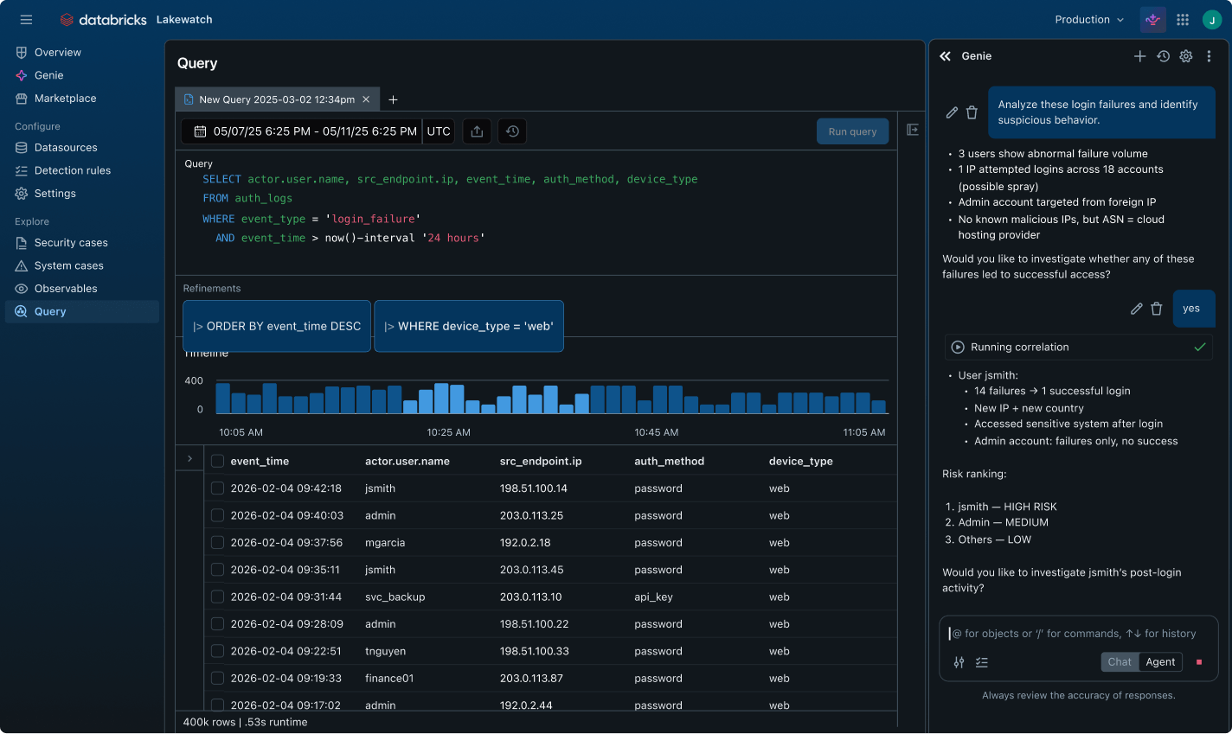Open the Production environment dropdown
Viewport: 1232px width, 734px height.
coord(1088,19)
